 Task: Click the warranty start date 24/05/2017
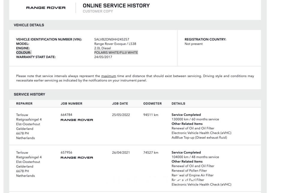coord(103,57)
